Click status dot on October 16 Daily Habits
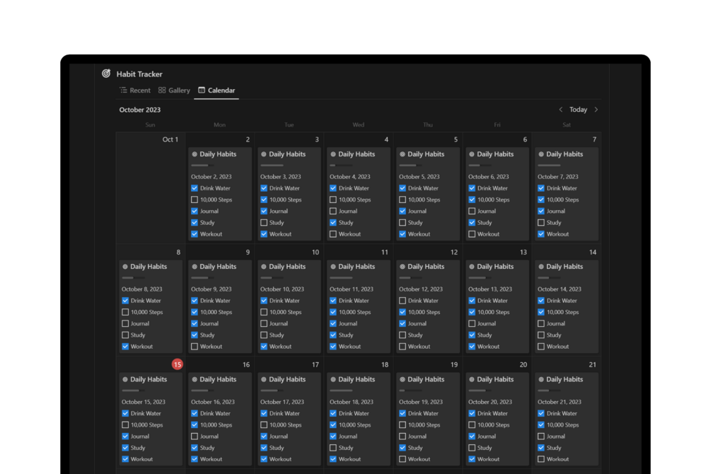Screen dimensions: 711x474 tap(195, 380)
